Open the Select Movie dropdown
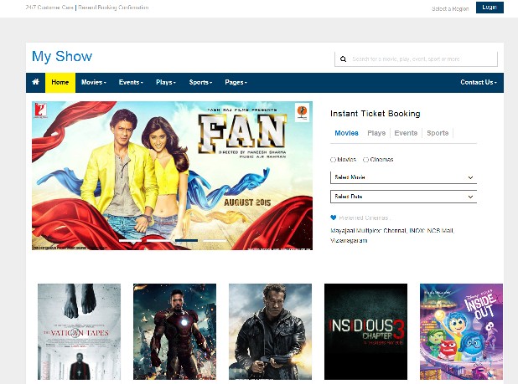This screenshot has height=384, width=518. click(403, 177)
